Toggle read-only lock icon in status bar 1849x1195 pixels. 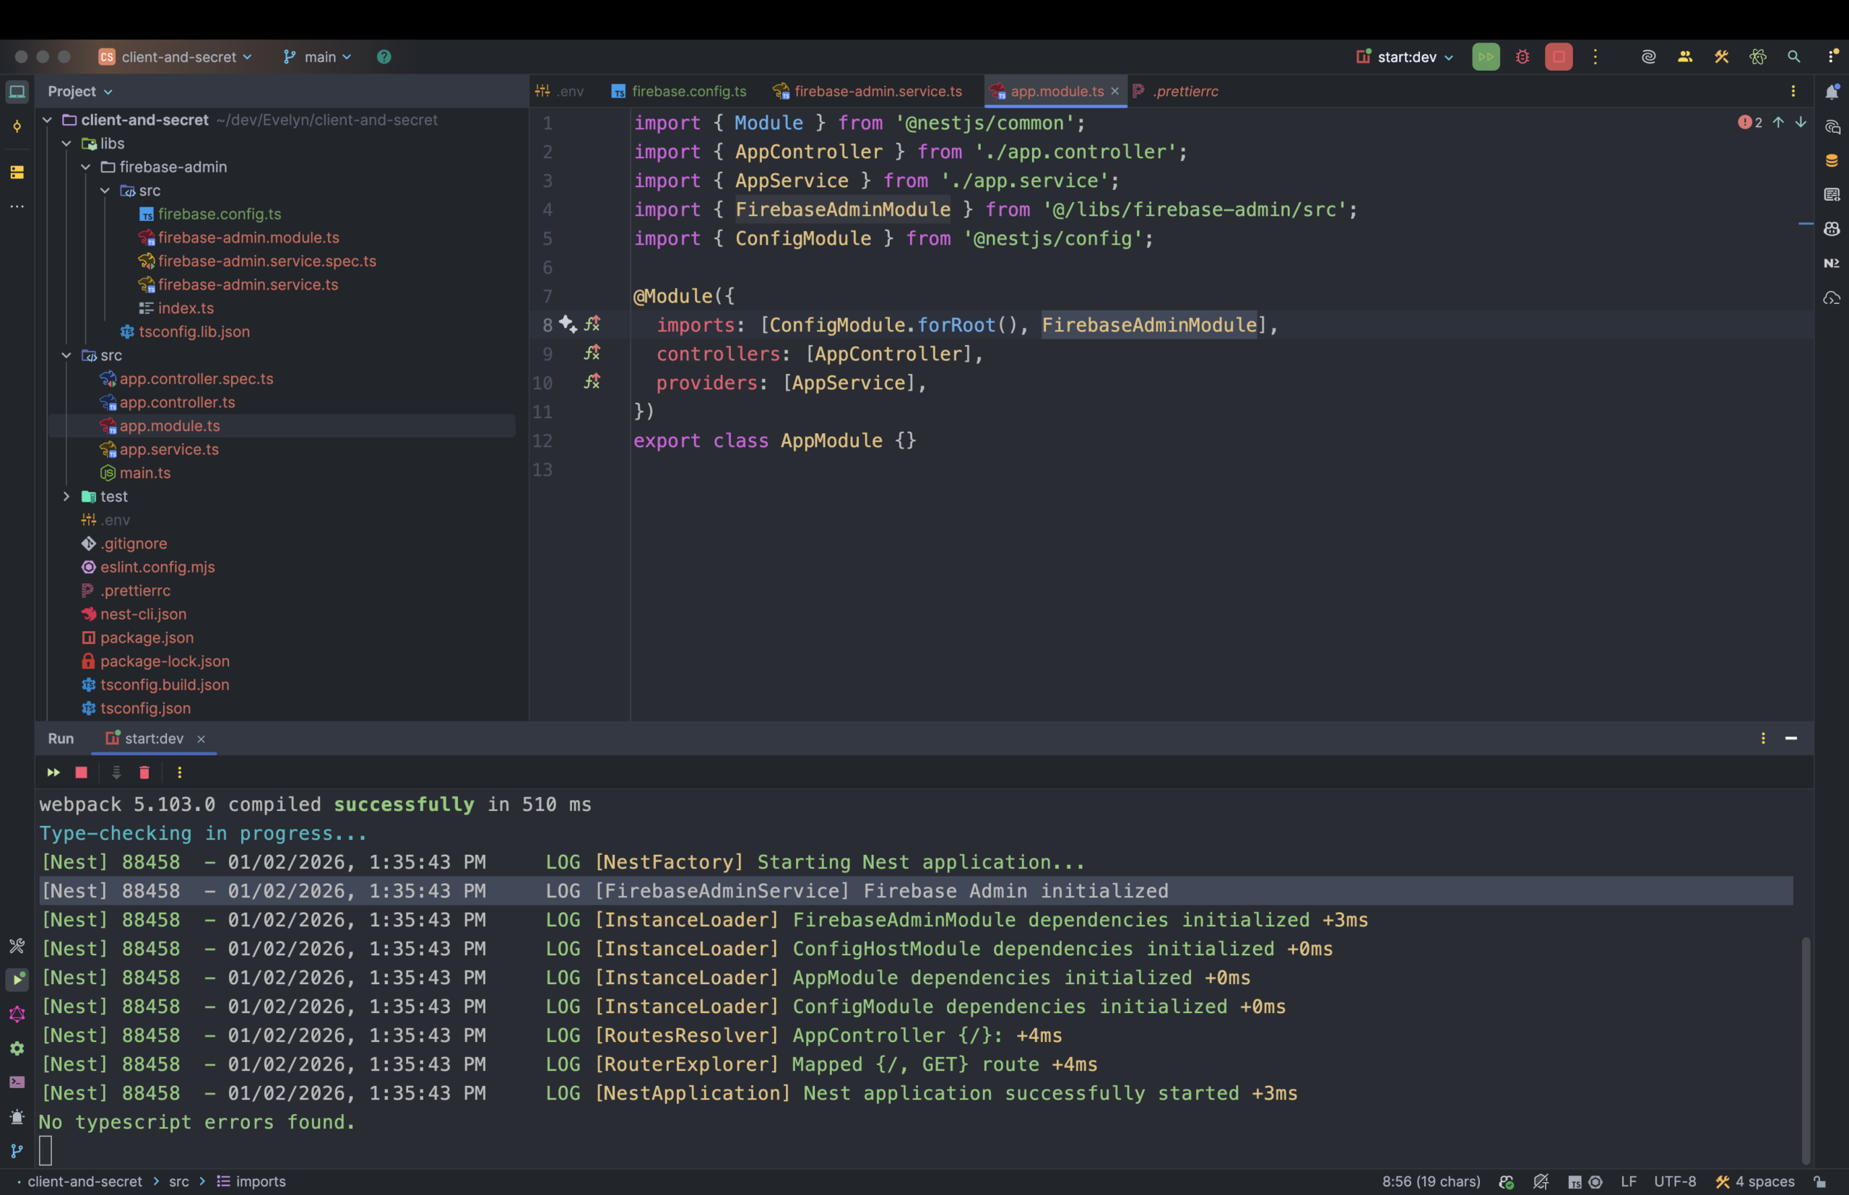(x=1819, y=1181)
